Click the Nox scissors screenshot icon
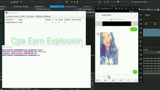 (x=141, y=63)
